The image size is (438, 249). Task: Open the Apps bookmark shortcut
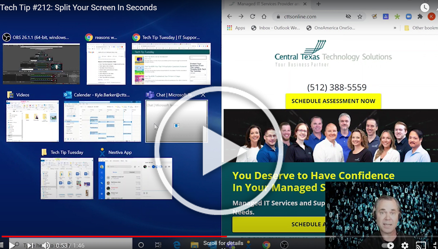point(236,28)
